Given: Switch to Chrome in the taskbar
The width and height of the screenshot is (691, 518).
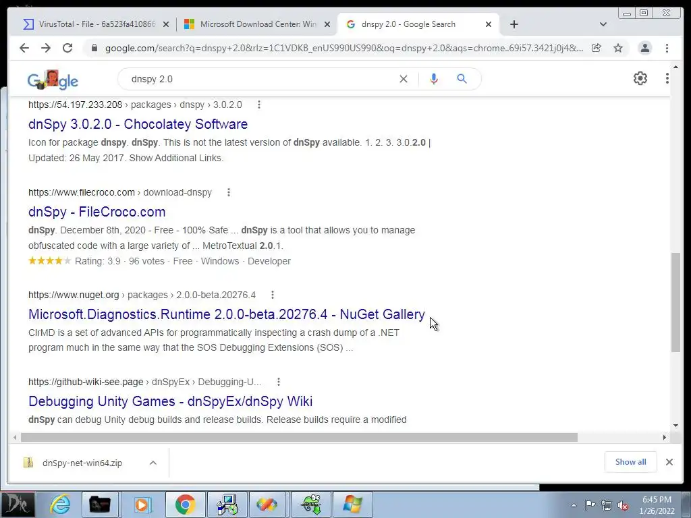Looking at the screenshot, I should pyautogui.click(x=185, y=505).
